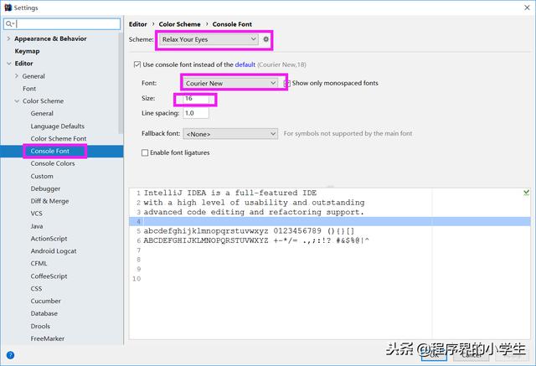The width and height of the screenshot is (536, 366).
Task: Select VCS color scheme item
Action: 37,214
